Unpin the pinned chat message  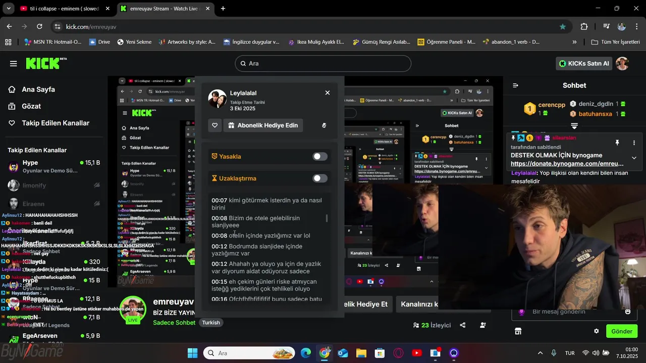(x=617, y=143)
